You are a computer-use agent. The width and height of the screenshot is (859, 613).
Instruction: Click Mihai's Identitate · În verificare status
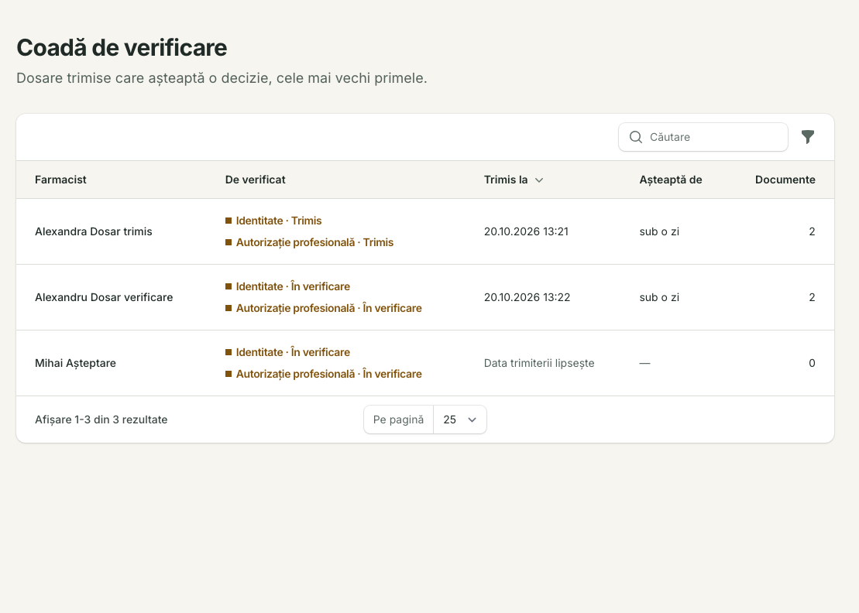[x=293, y=352]
